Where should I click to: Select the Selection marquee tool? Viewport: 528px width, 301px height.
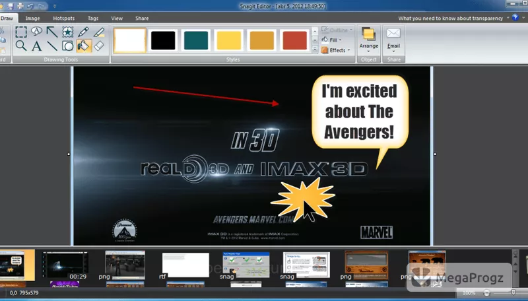click(x=21, y=32)
